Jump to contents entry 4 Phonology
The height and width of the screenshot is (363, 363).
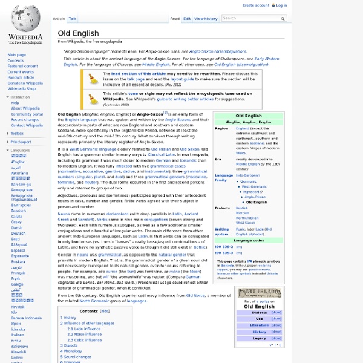coord(71,351)
